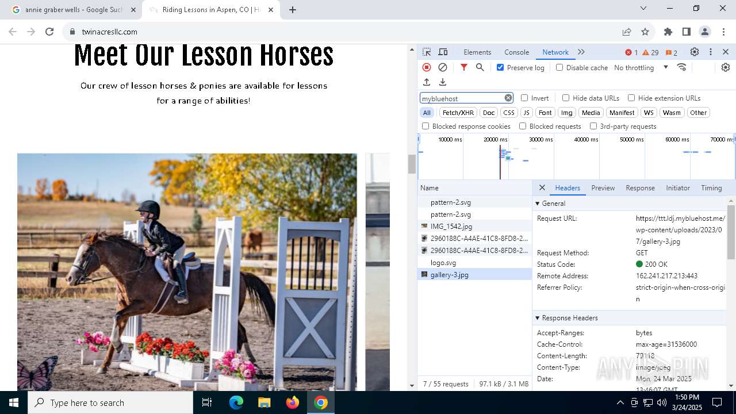Filter requests by CSS type
Screen dimensions: 736x414
coord(509,113)
